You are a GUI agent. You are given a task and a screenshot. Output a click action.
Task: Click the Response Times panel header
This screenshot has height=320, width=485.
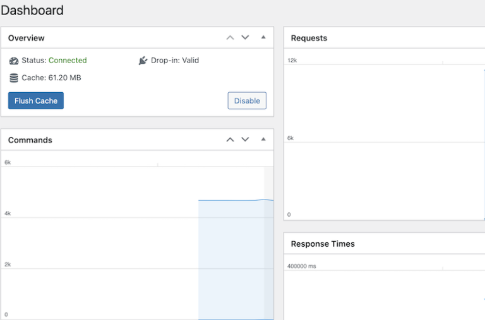[323, 244]
